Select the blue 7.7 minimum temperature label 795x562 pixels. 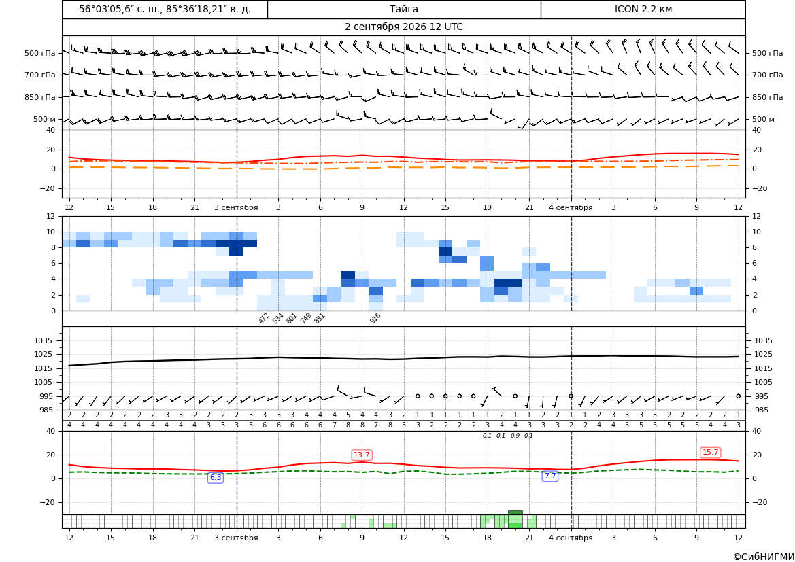point(550,476)
